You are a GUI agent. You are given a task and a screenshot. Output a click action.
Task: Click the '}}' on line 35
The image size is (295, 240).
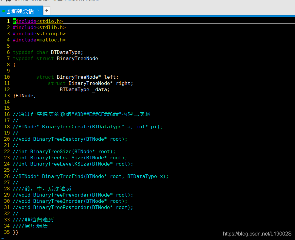(x=16, y=232)
